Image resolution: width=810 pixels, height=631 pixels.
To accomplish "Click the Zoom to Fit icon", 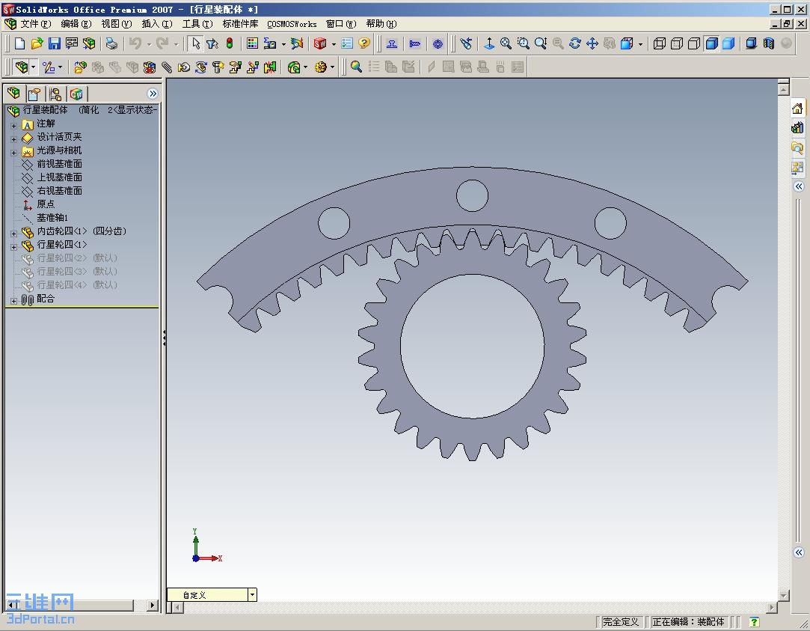I will click(506, 43).
